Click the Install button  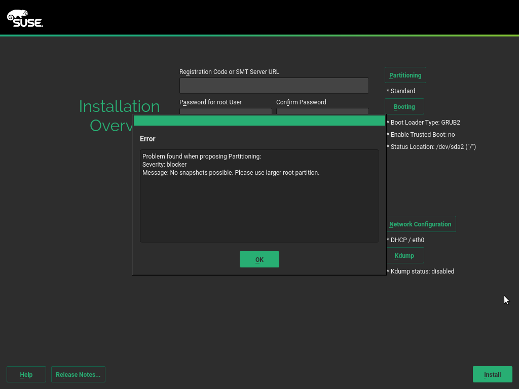(492, 374)
